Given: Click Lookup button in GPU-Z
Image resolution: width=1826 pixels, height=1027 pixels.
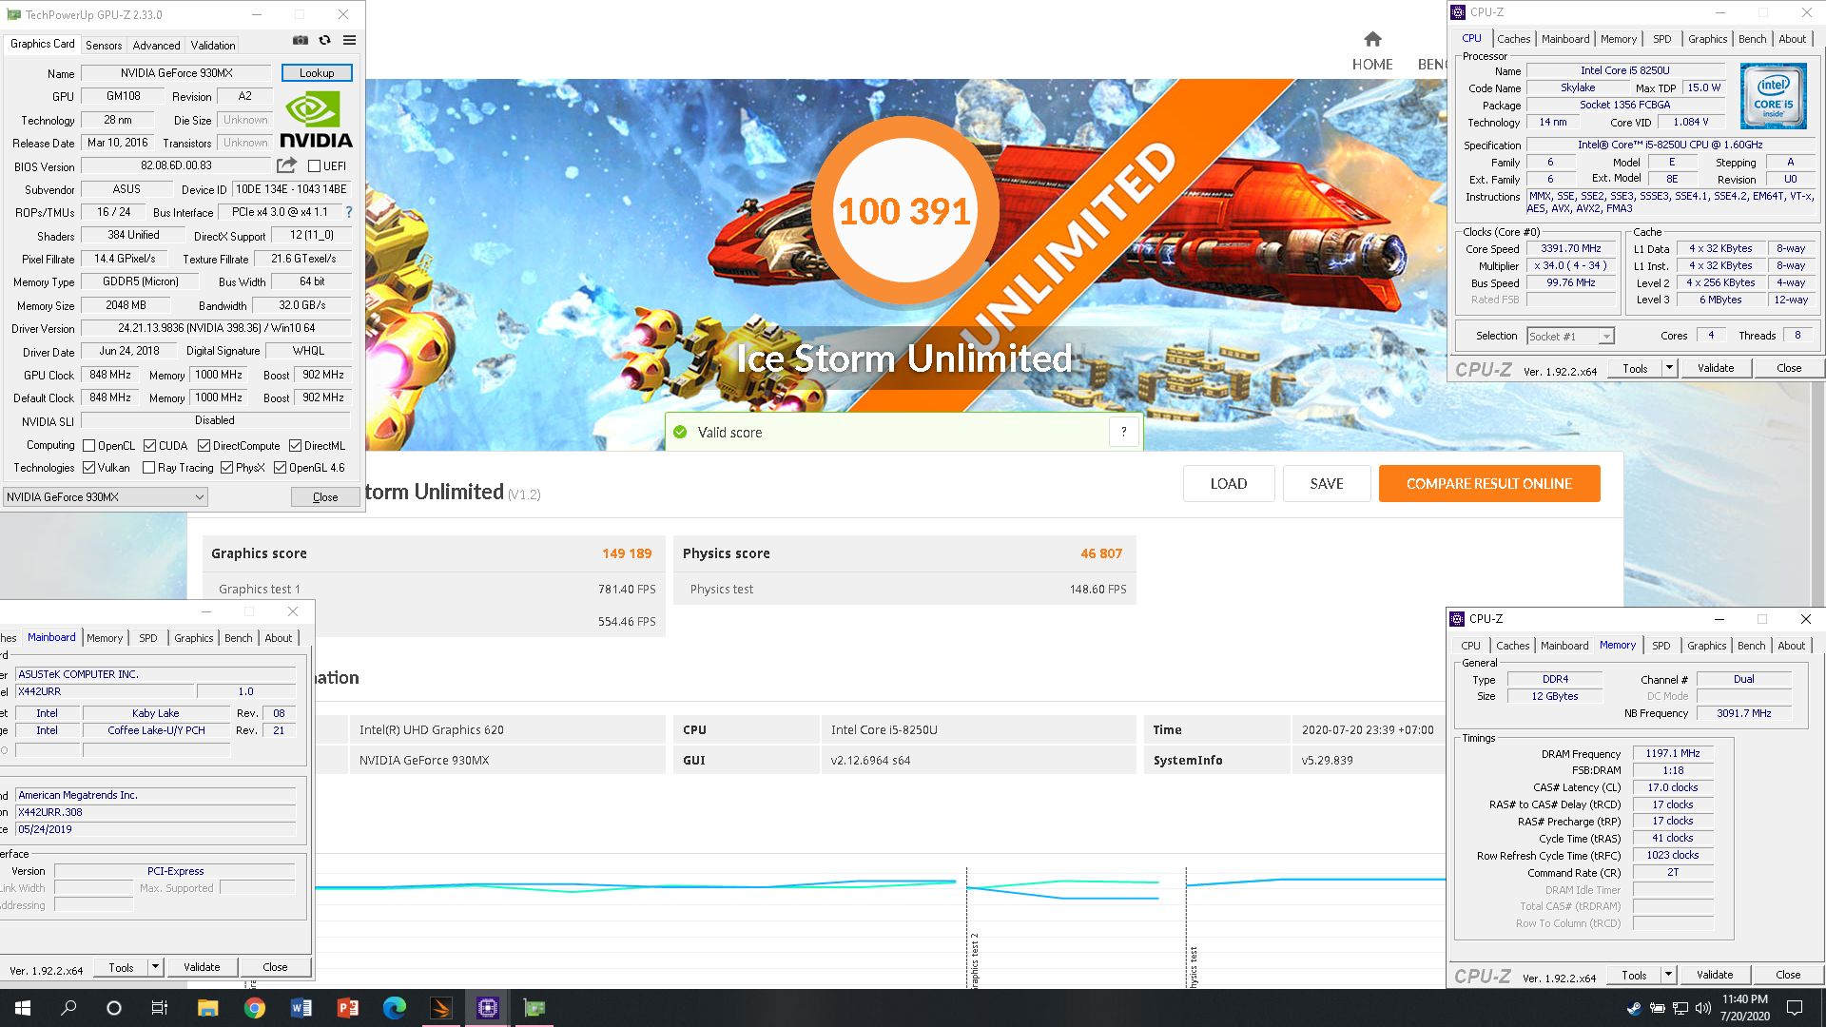Looking at the screenshot, I should point(317,73).
